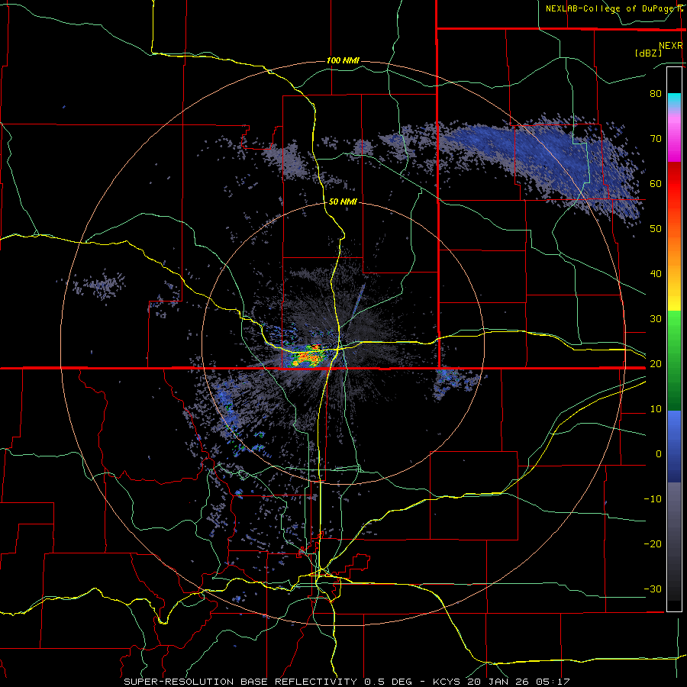Click the 80 value on the dBZ scale
The width and height of the screenshot is (687, 687).
(656, 93)
